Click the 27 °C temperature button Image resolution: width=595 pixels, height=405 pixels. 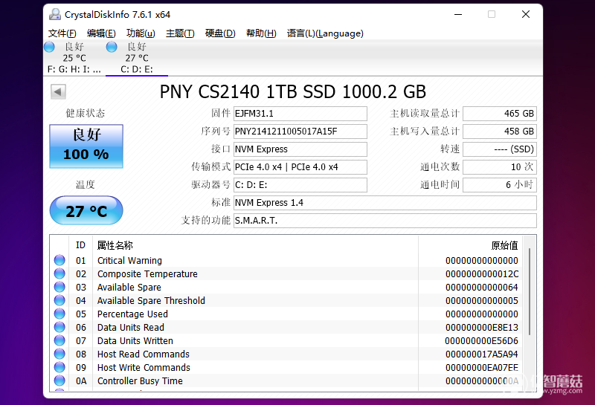coord(86,210)
